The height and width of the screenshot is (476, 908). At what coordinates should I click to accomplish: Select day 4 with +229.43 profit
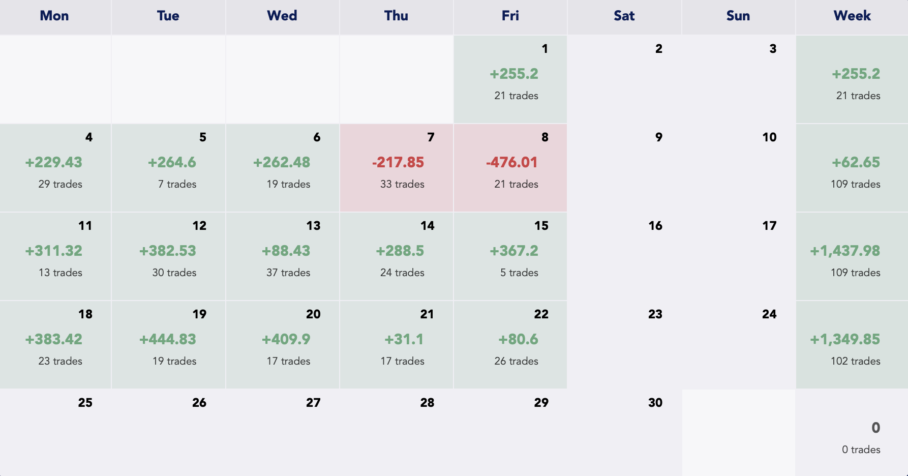coord(55,168)
